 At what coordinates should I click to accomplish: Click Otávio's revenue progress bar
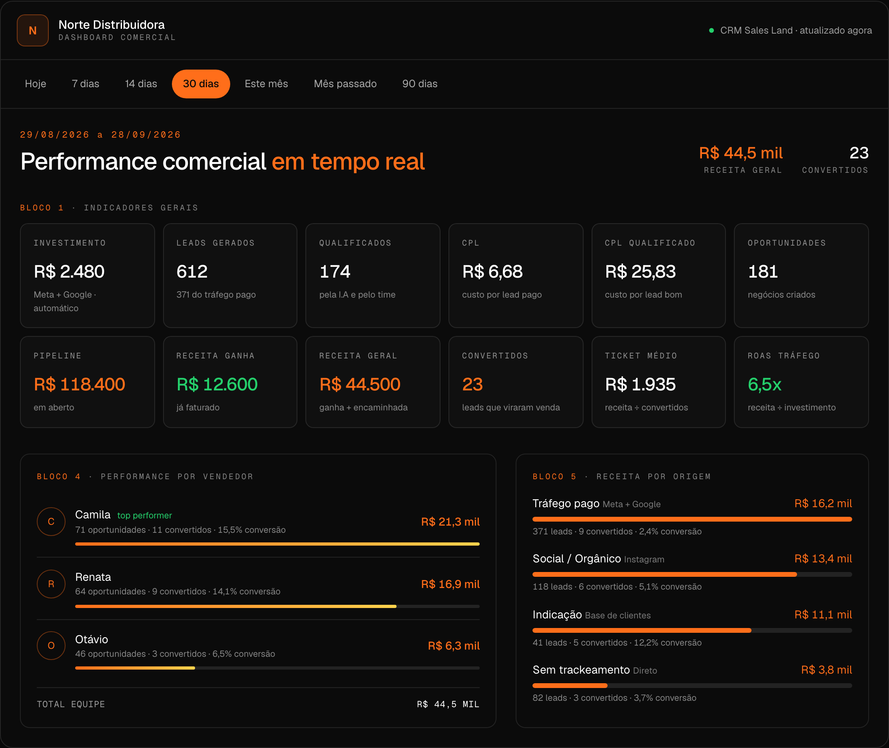click(277, 668)
